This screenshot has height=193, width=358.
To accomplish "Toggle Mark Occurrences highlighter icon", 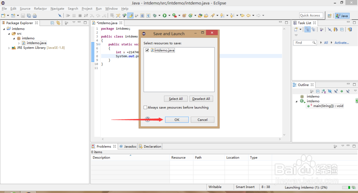I will click(130, 15).
